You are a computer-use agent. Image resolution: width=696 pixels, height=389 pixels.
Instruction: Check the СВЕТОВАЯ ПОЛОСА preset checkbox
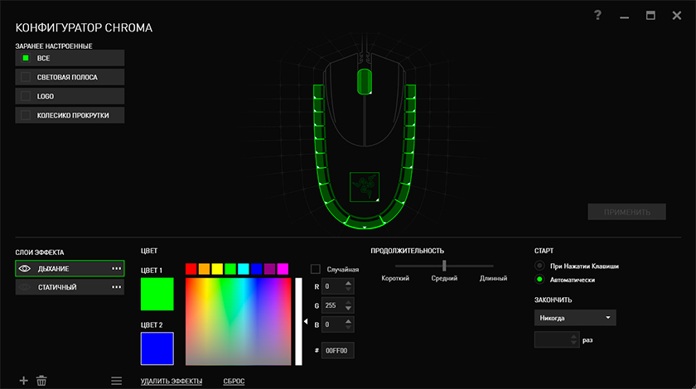click(x=26, y=77)
